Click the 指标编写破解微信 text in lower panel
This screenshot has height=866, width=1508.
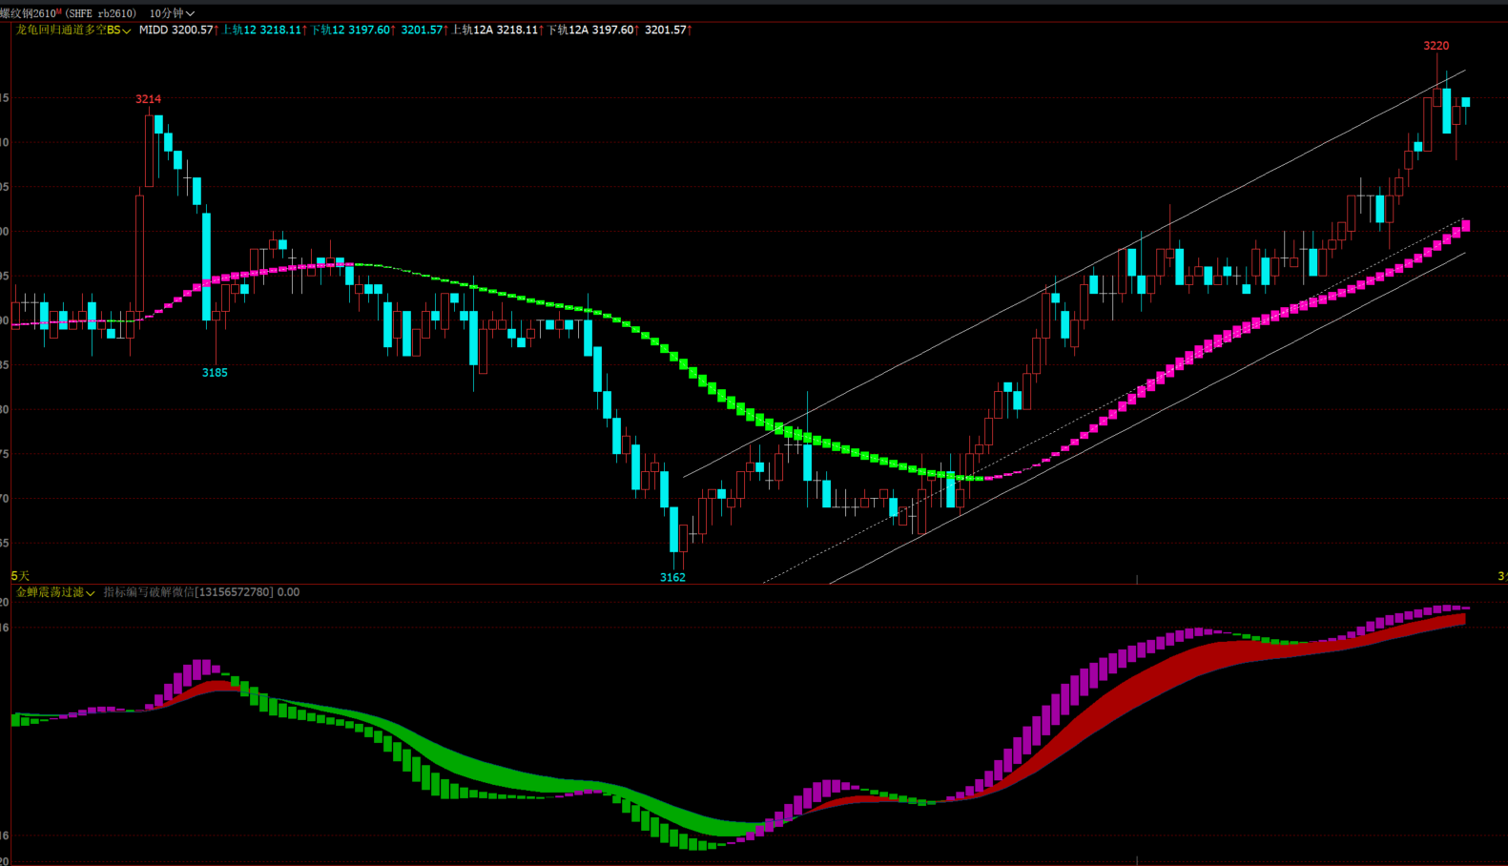(x=188, y=592)
